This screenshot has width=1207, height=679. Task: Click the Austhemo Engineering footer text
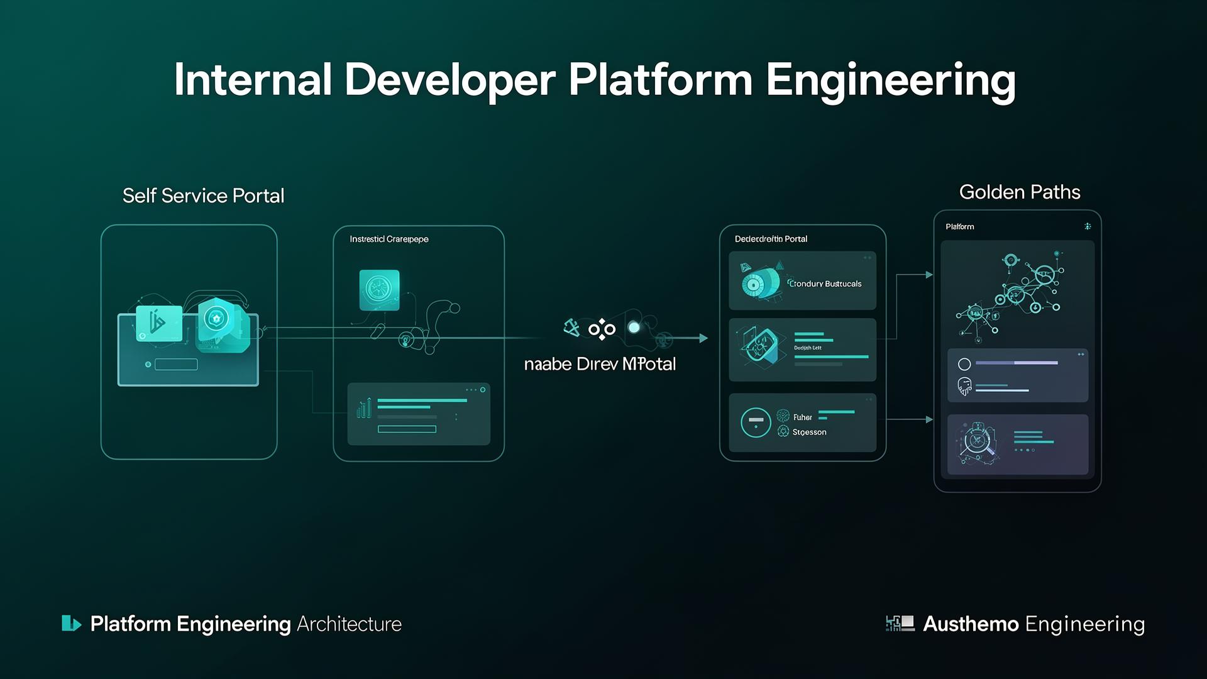click(1033, 624)
